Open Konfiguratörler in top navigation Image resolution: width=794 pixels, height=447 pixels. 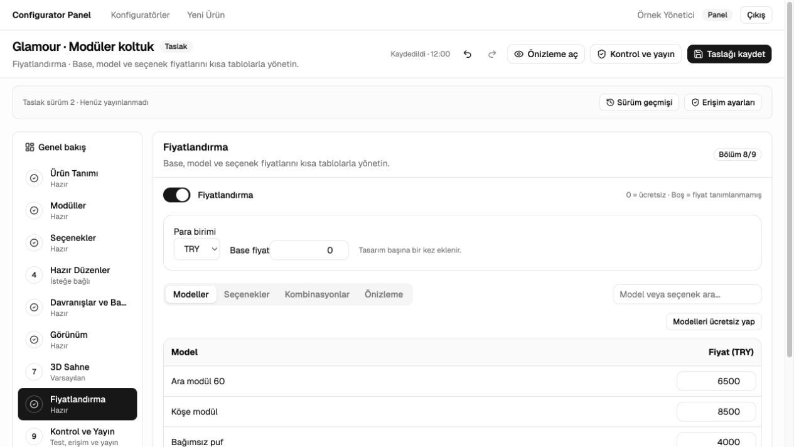pyautogui.click(x=141, y=15)
